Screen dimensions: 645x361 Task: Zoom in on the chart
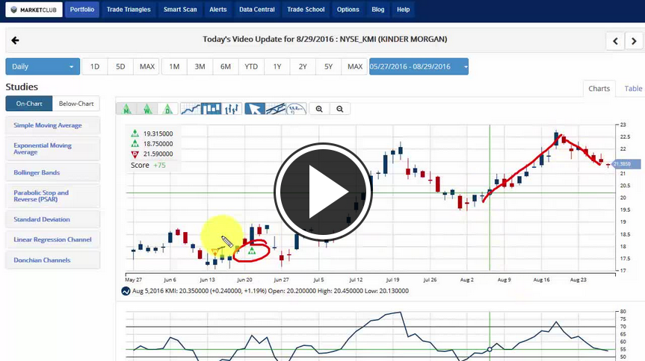319,109
